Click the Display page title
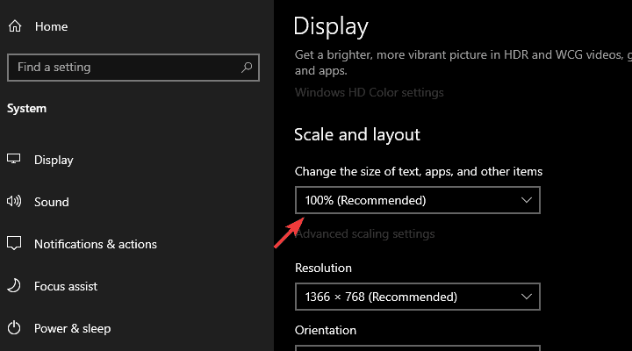 331,26
